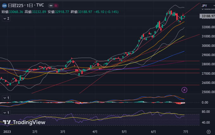Screen dimensions: 215x135
Task: Click the 6月 label on time axis
Action: (x=154, y=131)
